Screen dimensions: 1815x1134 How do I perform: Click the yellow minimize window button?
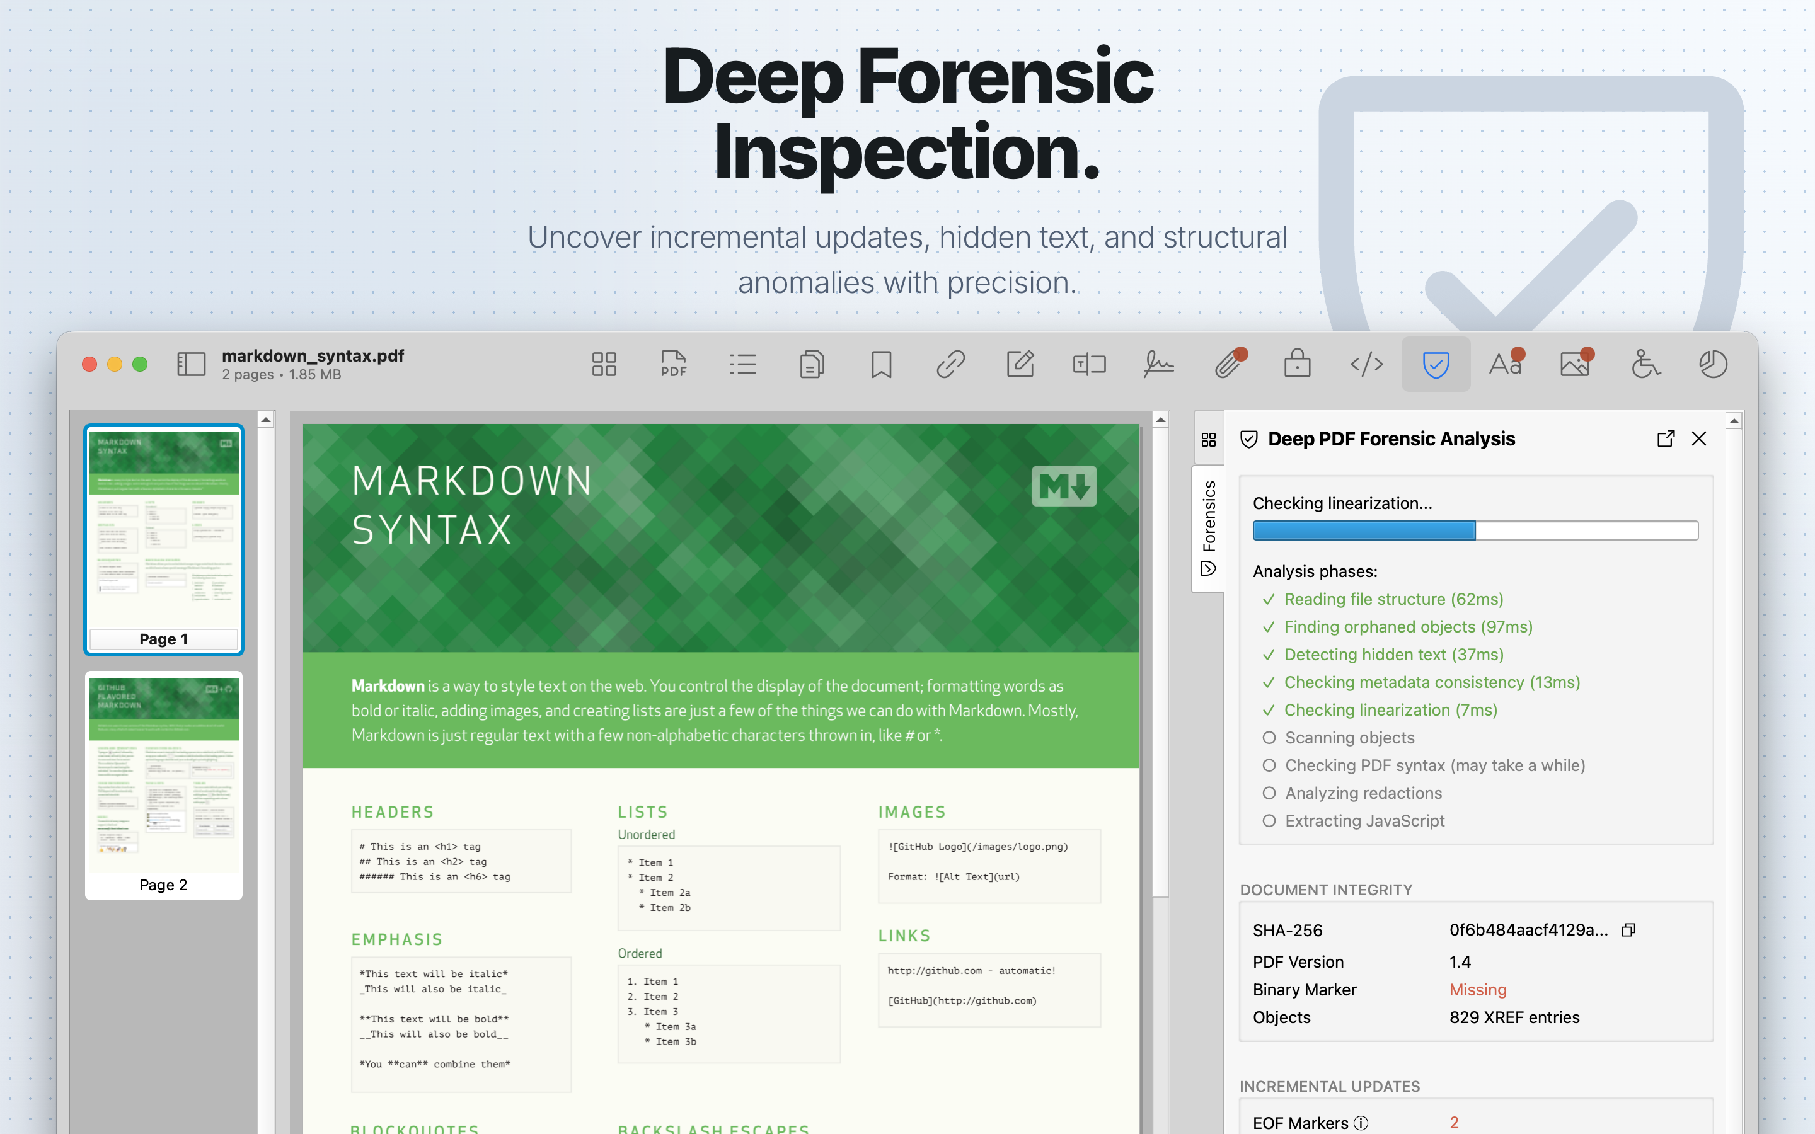point(115,365)
